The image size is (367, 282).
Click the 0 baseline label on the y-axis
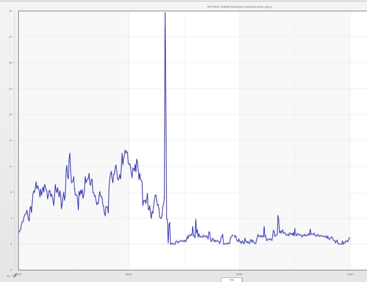(x=11, y=244)
